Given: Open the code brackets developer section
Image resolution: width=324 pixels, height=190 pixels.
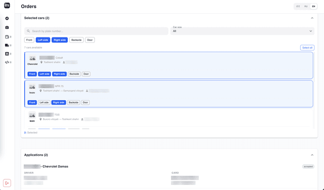Looking at the screenshot, I should pos(7,62).
